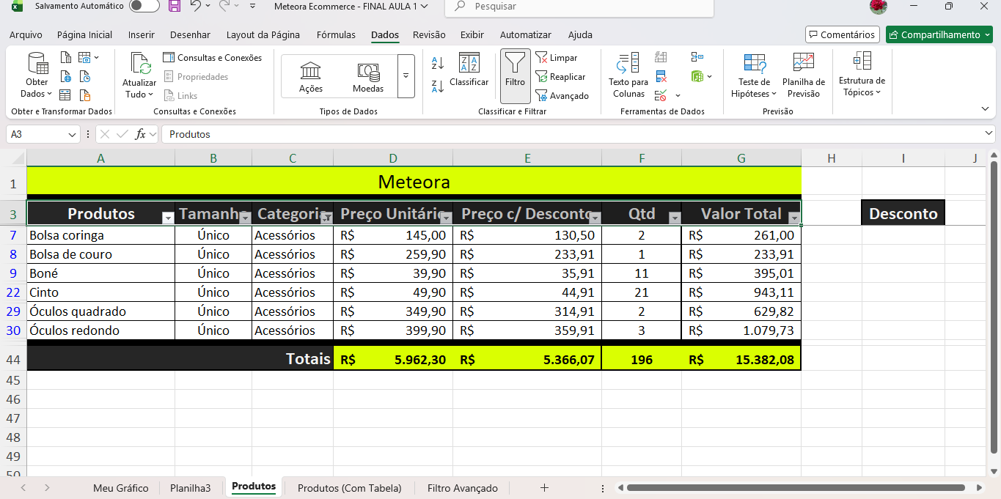Sort descending with the Z-A icon
1001x499 pixels.
click(x=438, y=86)
